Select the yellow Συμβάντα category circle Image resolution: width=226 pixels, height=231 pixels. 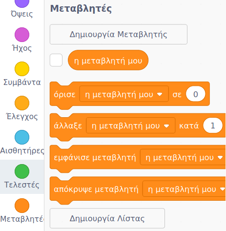[22, 69]
